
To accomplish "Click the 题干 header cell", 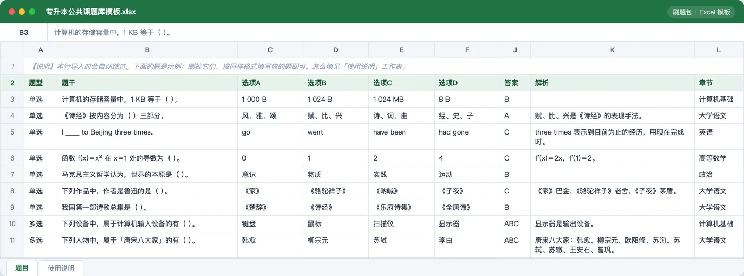I will click(x=147, y=83).
